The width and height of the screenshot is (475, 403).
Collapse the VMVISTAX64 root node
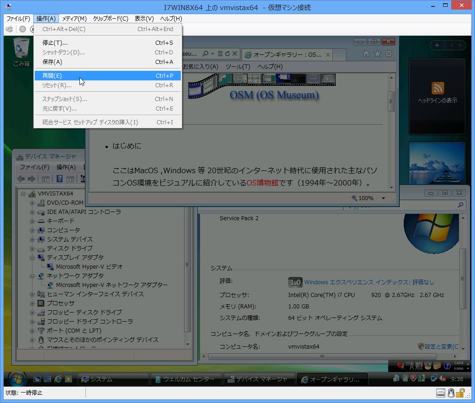tap(23, 194)
